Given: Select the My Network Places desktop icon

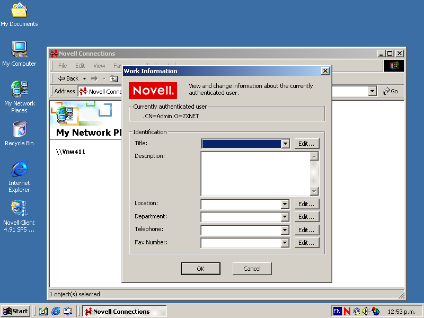Looking at the screenshot, I should click(x=19, y=97).
